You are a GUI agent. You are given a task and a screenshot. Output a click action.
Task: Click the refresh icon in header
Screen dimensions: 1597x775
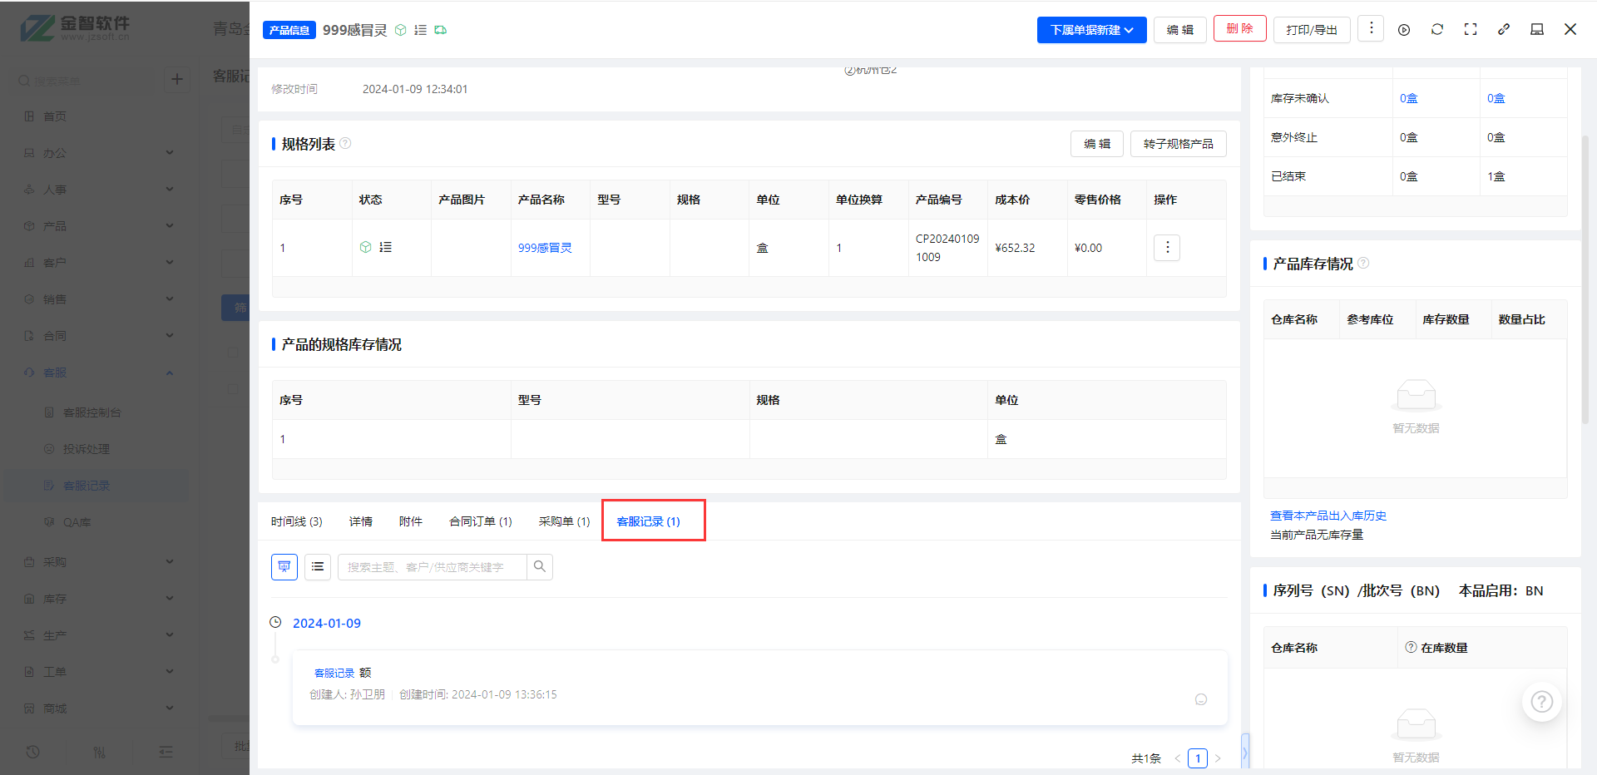tap(1437, 30)
